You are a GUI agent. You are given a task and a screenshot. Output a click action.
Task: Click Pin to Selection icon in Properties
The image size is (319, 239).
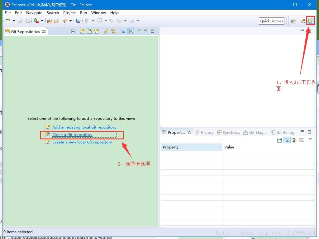[279, 140]
